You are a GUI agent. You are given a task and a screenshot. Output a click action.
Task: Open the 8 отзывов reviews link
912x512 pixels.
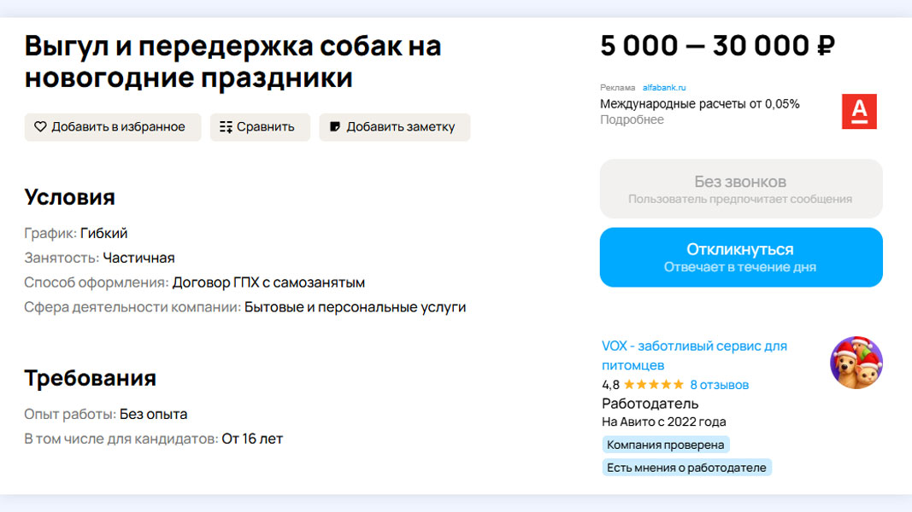(x=719, y=385)
